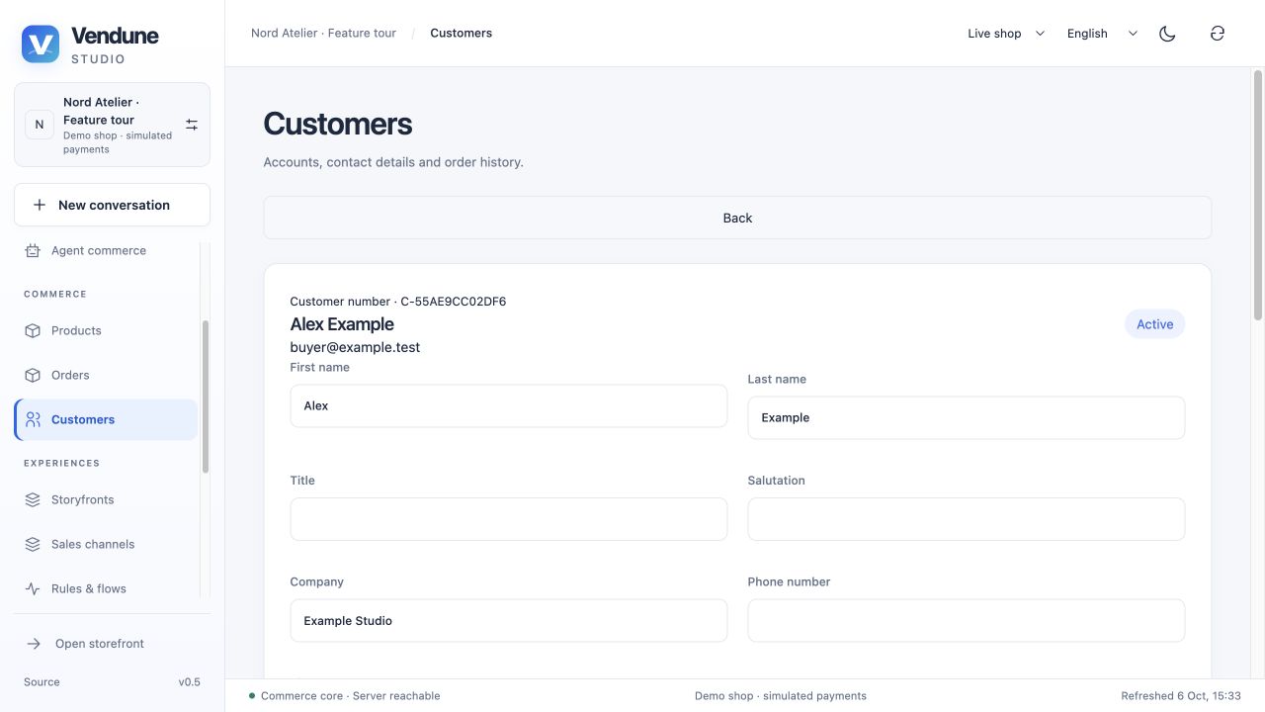
Task: Navigate to Orders section
Action: (106, 376)
